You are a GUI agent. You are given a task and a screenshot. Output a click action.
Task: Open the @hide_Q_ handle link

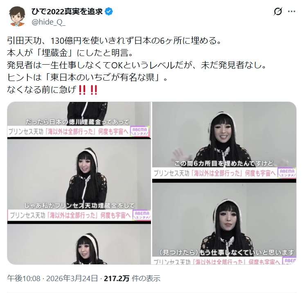48,22
